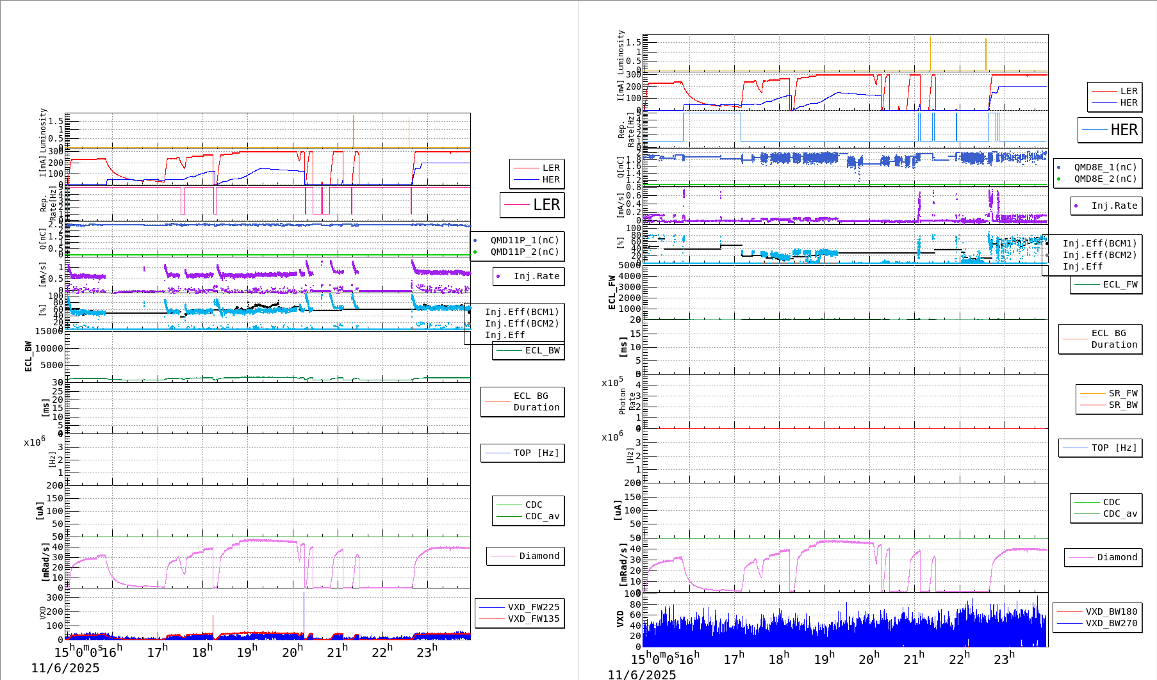1157x680 pixels.
Task: Click Inj.Eff(BCM2) in the right legend
Action: tap(1099, 255)
